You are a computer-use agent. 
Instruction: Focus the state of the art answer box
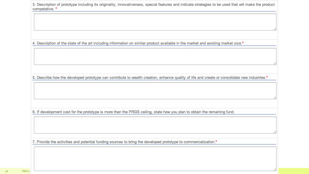[x=155, y=56]
